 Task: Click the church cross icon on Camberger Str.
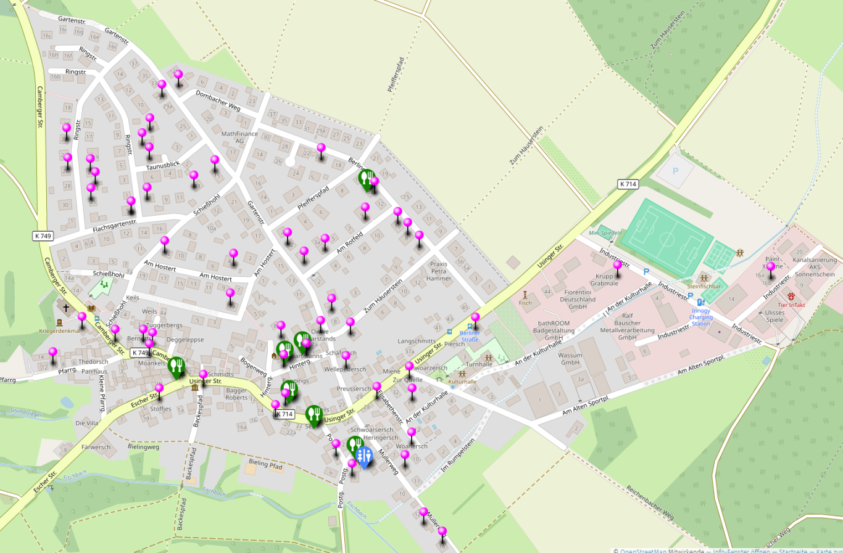[x=66, y=307]
